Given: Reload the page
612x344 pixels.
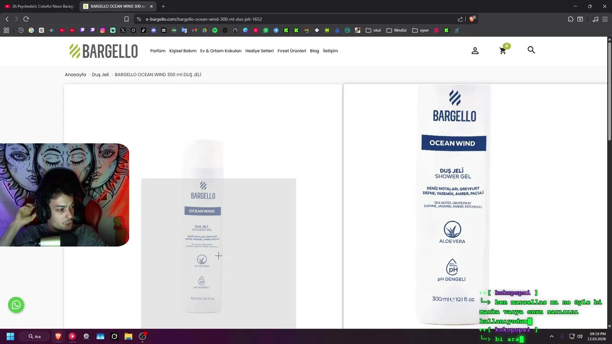Looking at the screenshot, I should pyautogui.click(x=26, y=19).
